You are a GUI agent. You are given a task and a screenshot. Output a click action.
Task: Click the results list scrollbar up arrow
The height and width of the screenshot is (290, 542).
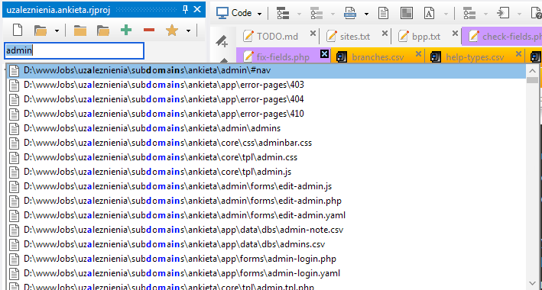click(x=532, y=71)
